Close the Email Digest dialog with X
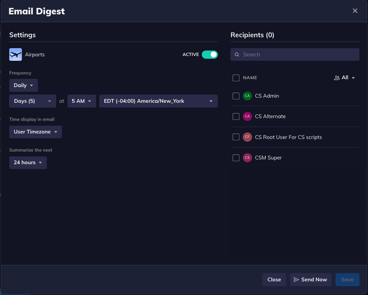The height and width of the screenshot is (295, 368). (x=355, y=11)
